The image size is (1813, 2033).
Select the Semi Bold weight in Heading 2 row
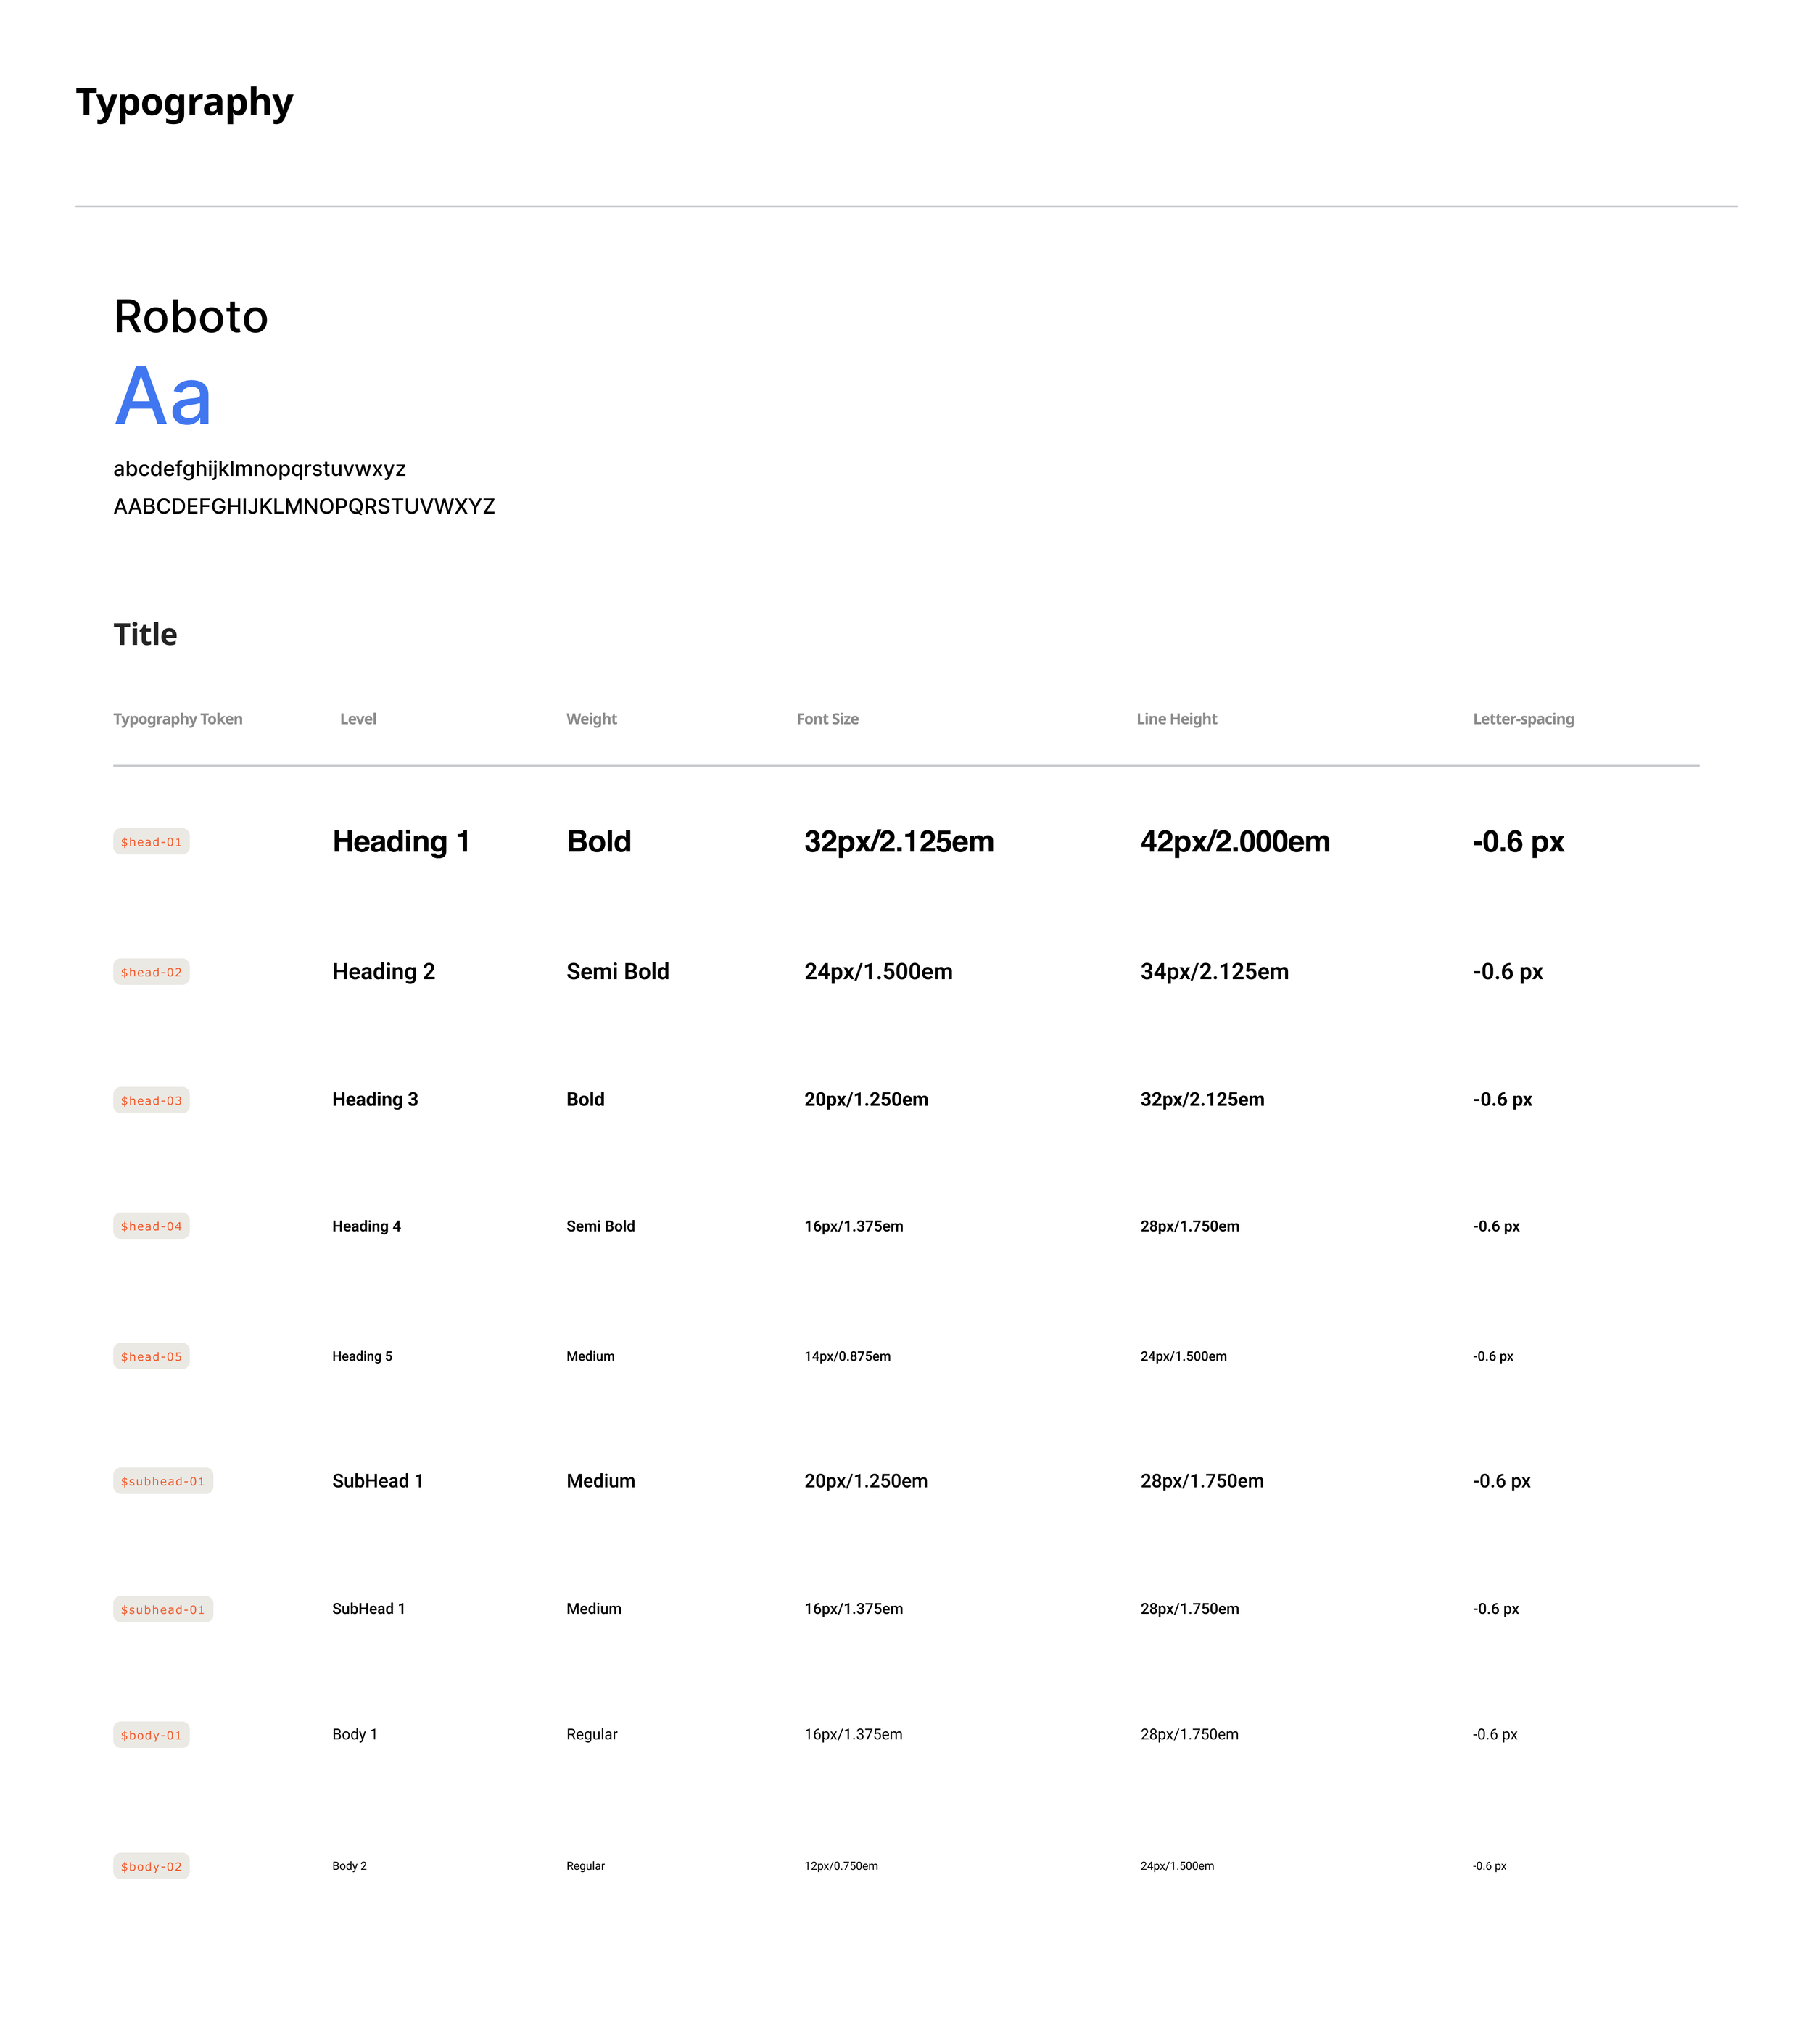coord(618,971)
